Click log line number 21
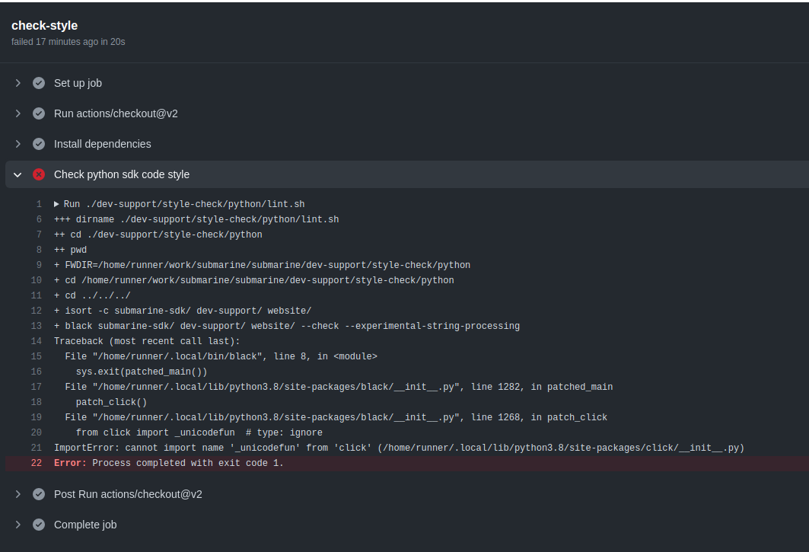The height and width of the screenshot is (552, 809). [36, 448]
